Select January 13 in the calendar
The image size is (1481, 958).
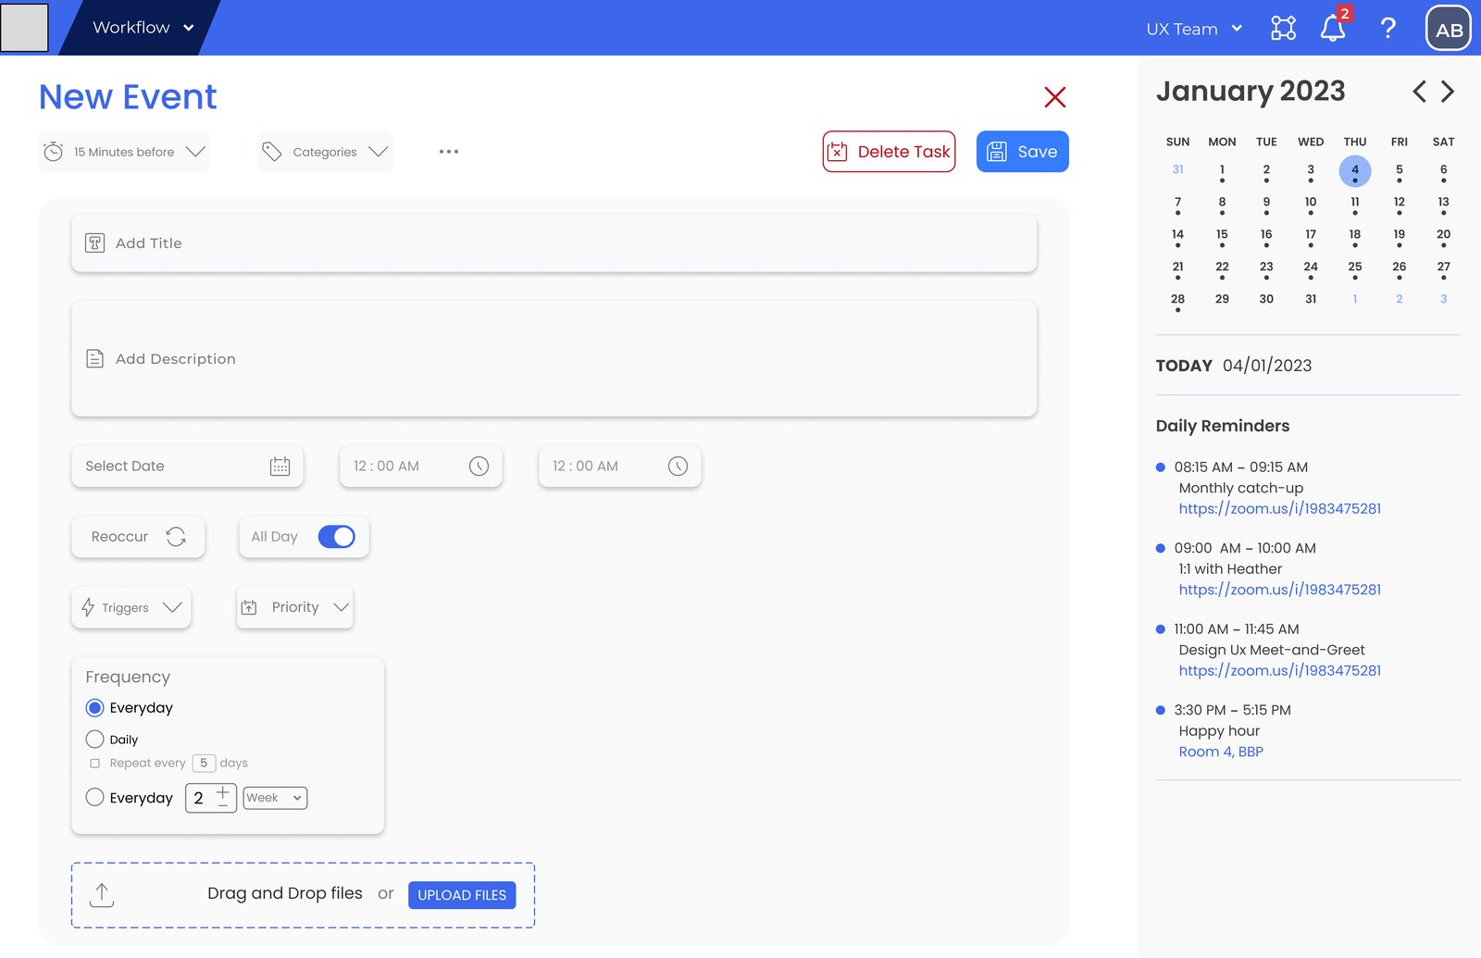[x=1443, y=203]
